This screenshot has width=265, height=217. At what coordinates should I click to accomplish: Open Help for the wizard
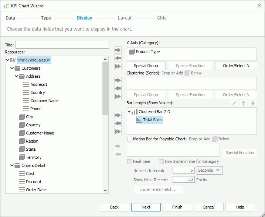tap(240, 207)
